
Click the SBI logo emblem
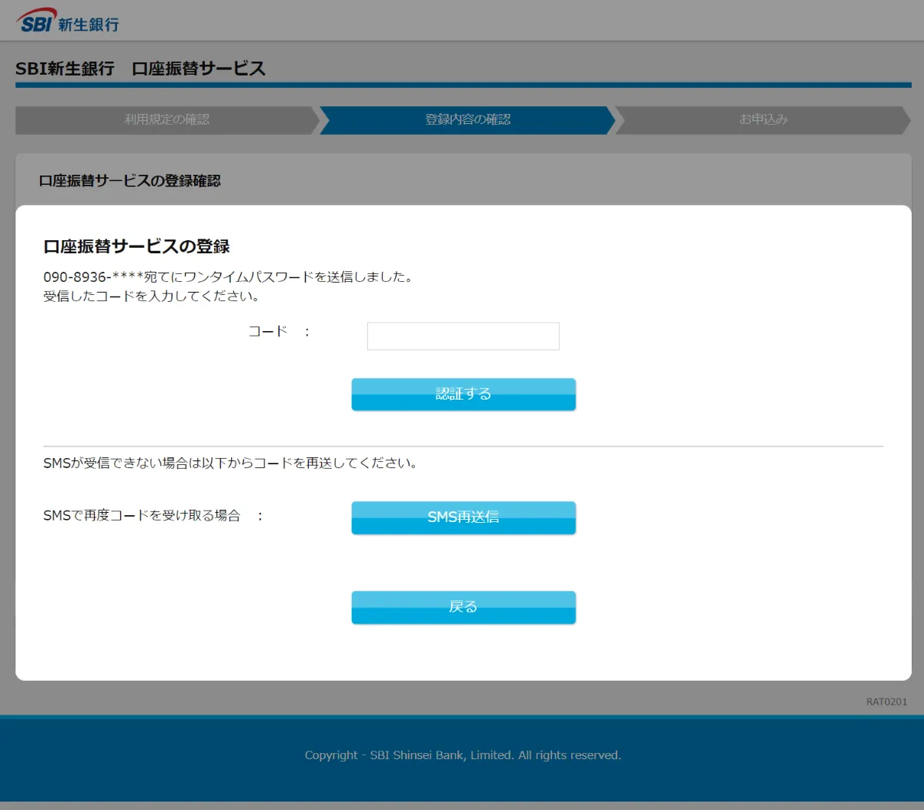[x=37, y=21]
